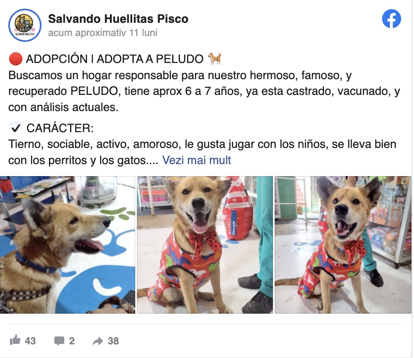Click the Facebook logo icon
Viewport: 414px width, 358px height.
(391, 19)
